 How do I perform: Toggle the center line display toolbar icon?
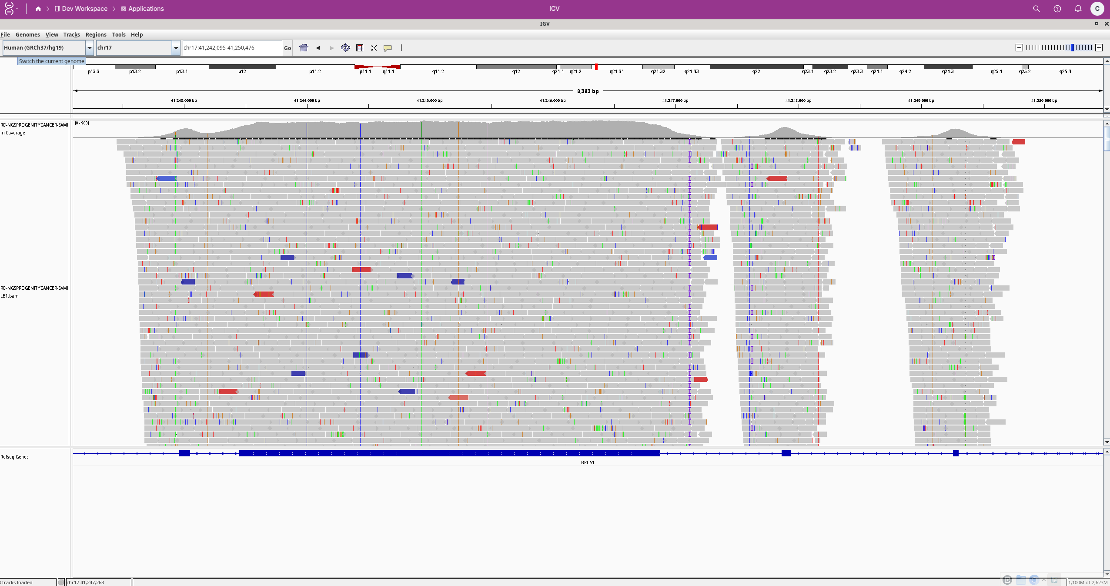click(401, 48)
